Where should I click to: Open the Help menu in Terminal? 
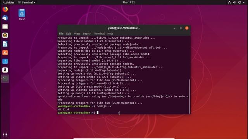pos(110,34)
